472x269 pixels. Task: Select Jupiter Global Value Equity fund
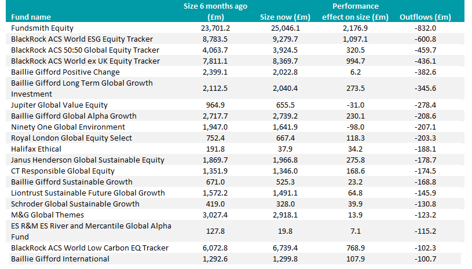(60, 105)
